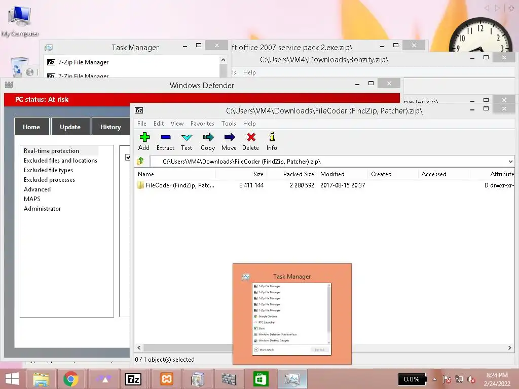Viewport: 519px width, 389px height.
Task: Toggle the Real-time protection checkbox in Defender
Action: tap(127, 157)
